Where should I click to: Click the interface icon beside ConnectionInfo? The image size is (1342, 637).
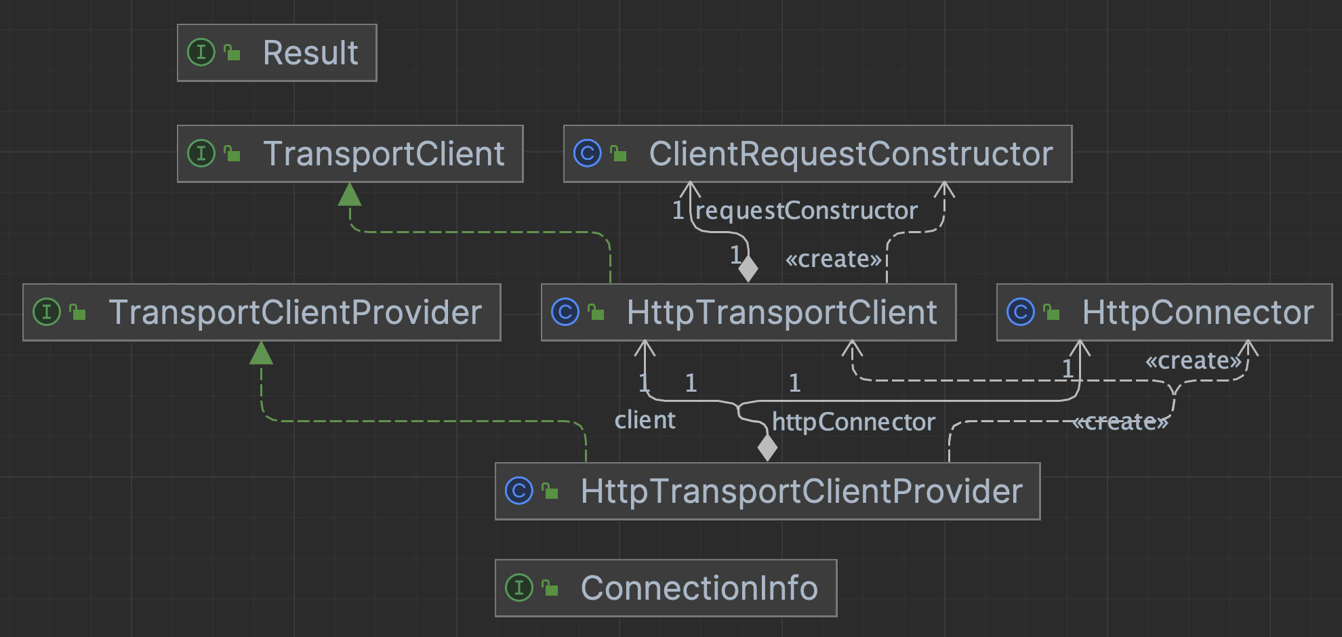(519, 588)
